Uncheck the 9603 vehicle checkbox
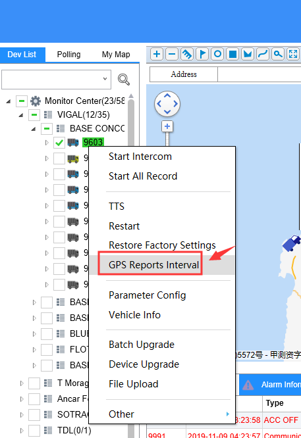This screenshot has width=301, height=438. coord(59,143)
